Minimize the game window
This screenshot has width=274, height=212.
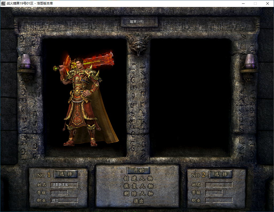coord(243,3)
